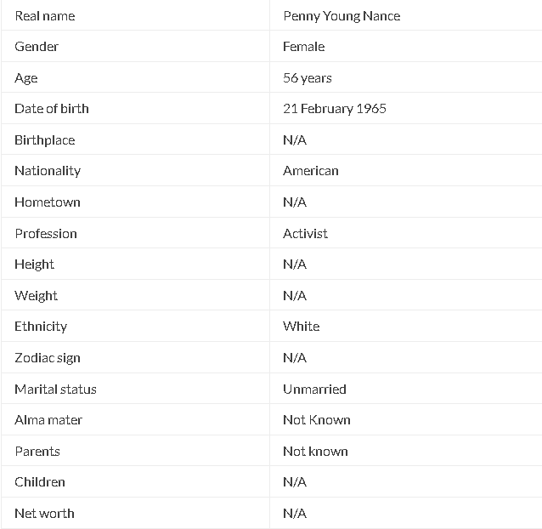This screenshot has height=529, width=542.
Task: Select the '21 February 1965' birth date
Action: click(335, 109)
